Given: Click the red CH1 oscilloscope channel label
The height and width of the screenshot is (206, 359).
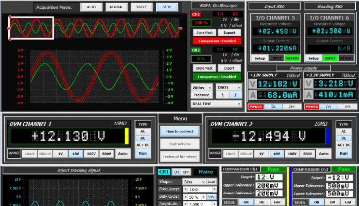Looking at the screenshot, I should [x=196, y=14].
